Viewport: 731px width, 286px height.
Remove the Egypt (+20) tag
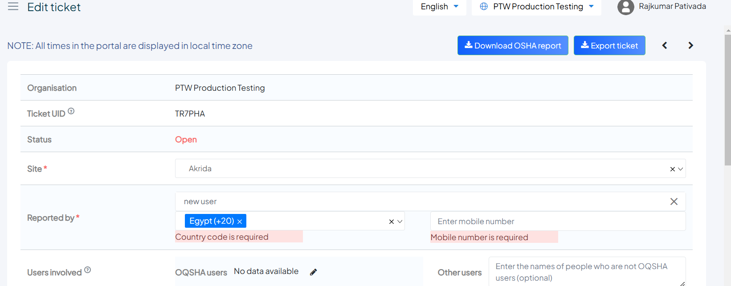(x=240, y=222)
